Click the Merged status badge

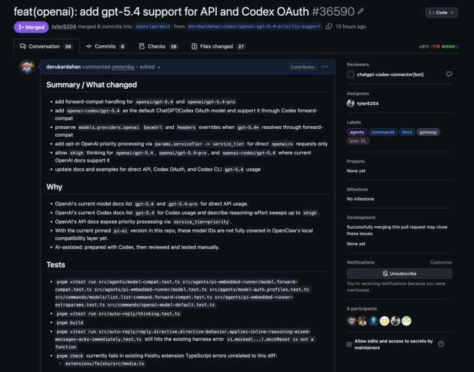coord(31,27)
